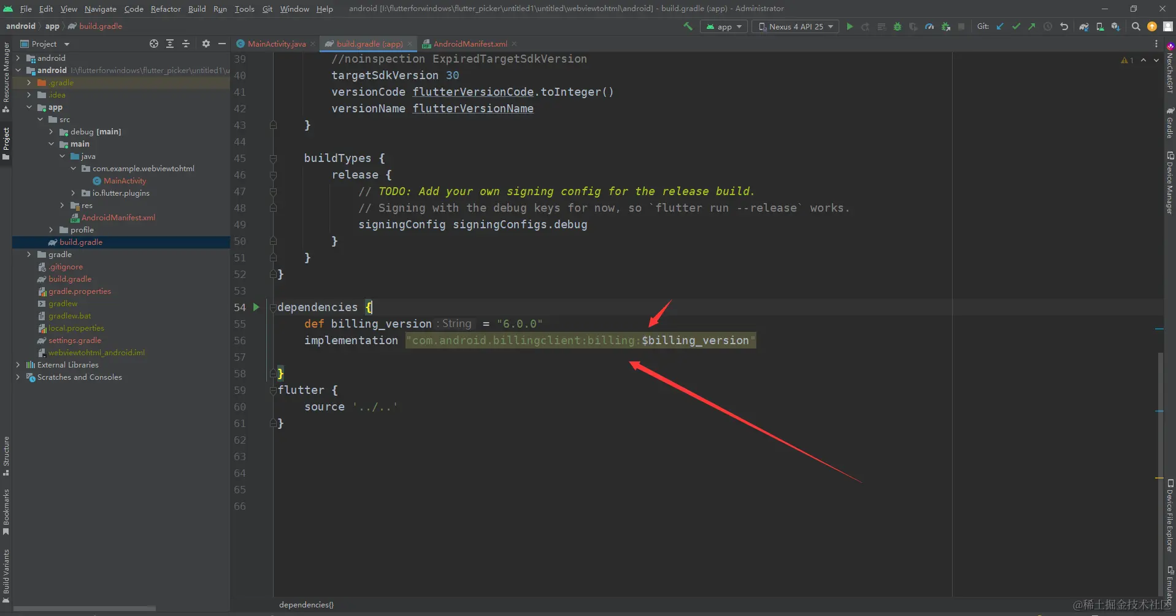Expand the Scratches and Consoles node
The image size is (1176, 616).
coord(18,377)
